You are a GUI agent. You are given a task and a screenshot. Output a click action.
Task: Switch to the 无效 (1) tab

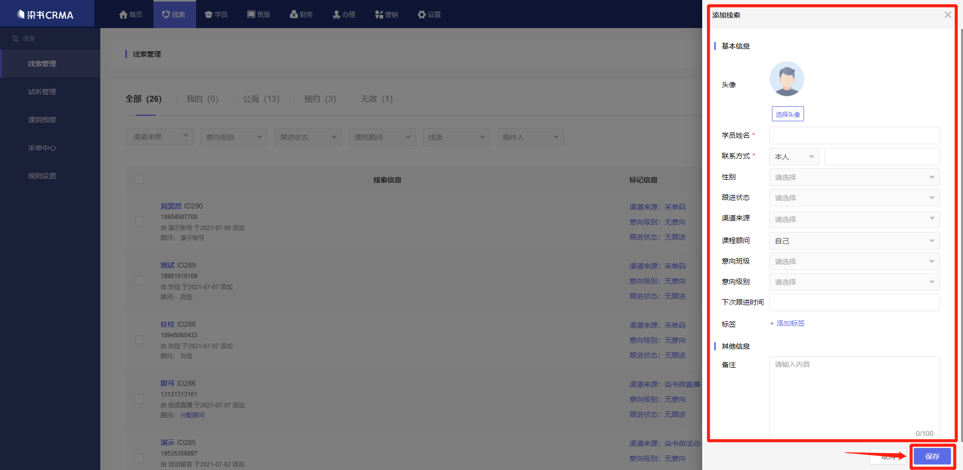[x=377, y=99]
